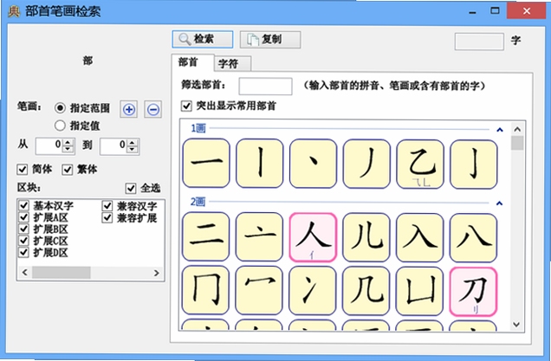Toggle the 繁体 checkbox
Viewport: 551px width, 361px height.
tap(67, 170)
